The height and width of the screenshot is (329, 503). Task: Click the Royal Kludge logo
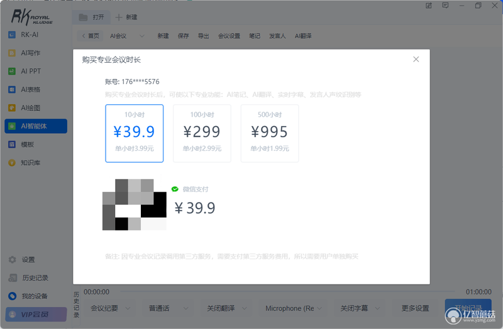[x=32, y=17]
